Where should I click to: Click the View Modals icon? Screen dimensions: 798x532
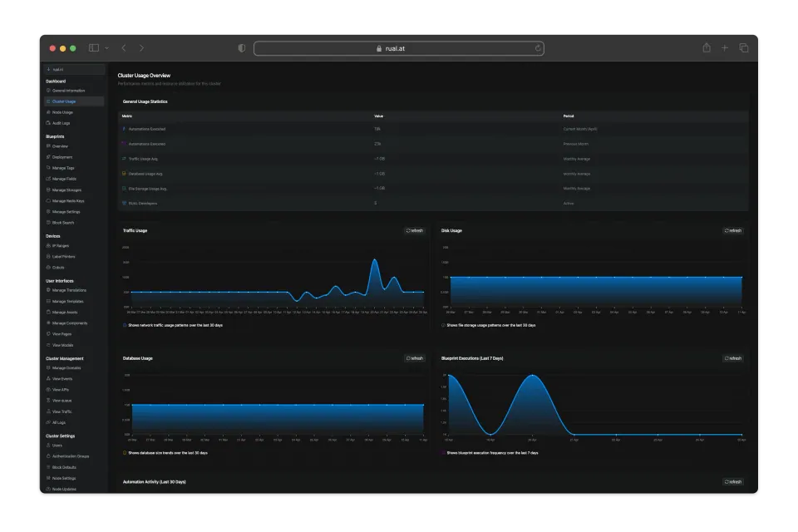tap(48, 345)
